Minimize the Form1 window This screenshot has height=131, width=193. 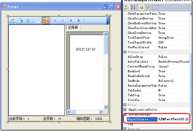(x=105, y=6)
